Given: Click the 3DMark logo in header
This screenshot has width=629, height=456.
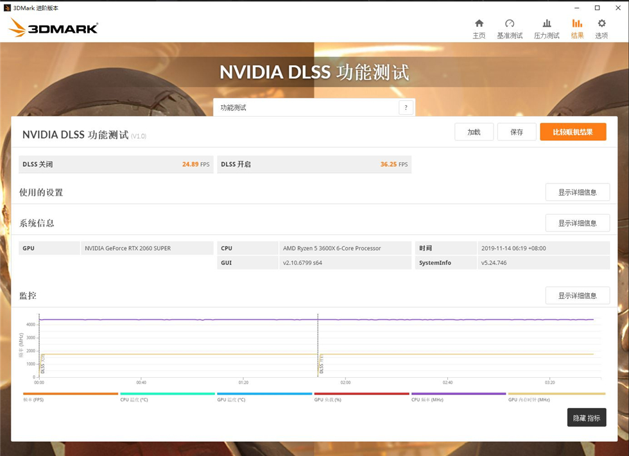Looking at the screenshot, I should [53, 28].
